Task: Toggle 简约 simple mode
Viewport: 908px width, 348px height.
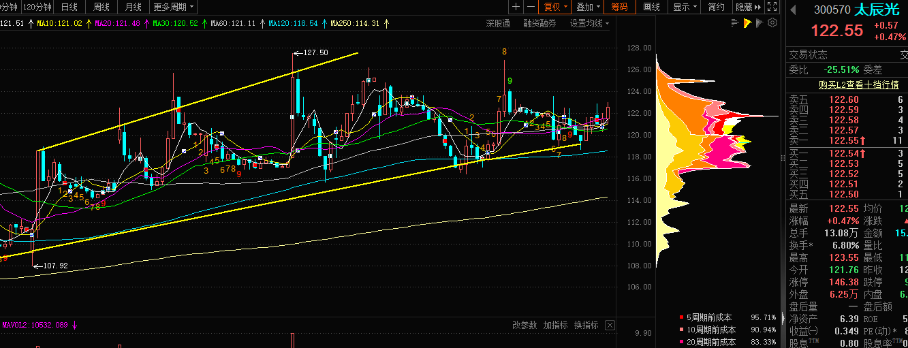Action: [717, 7]
